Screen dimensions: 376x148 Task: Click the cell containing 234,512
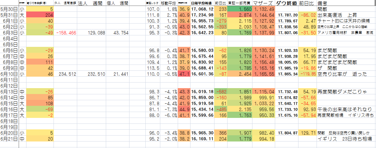pos(66,74)
